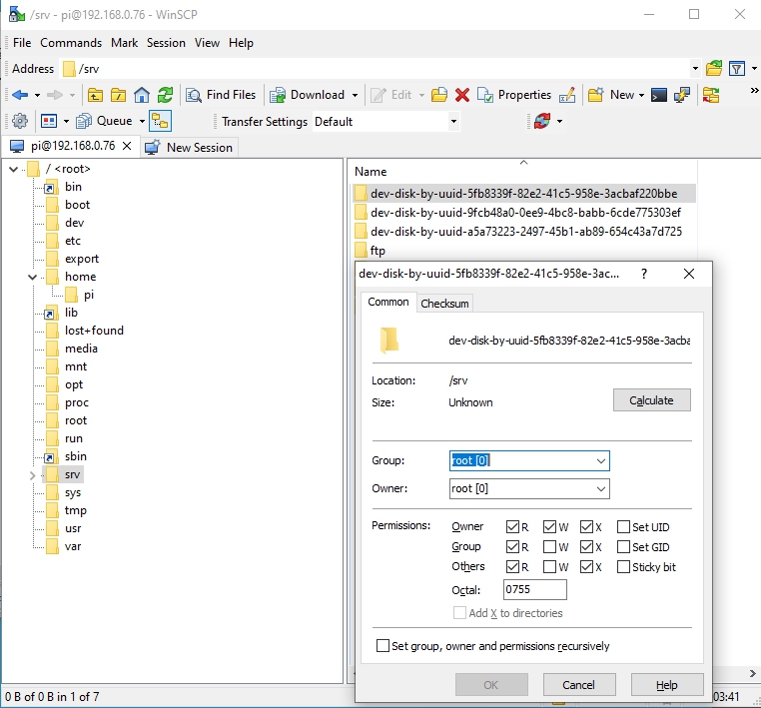Open Find Files search
This screenshot has height=708, width=761.
click(x=221, y=95)
